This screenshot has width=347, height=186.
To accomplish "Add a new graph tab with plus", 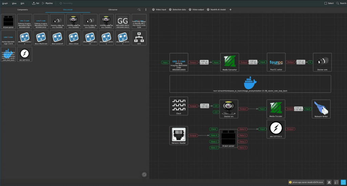I will [230, 10].
